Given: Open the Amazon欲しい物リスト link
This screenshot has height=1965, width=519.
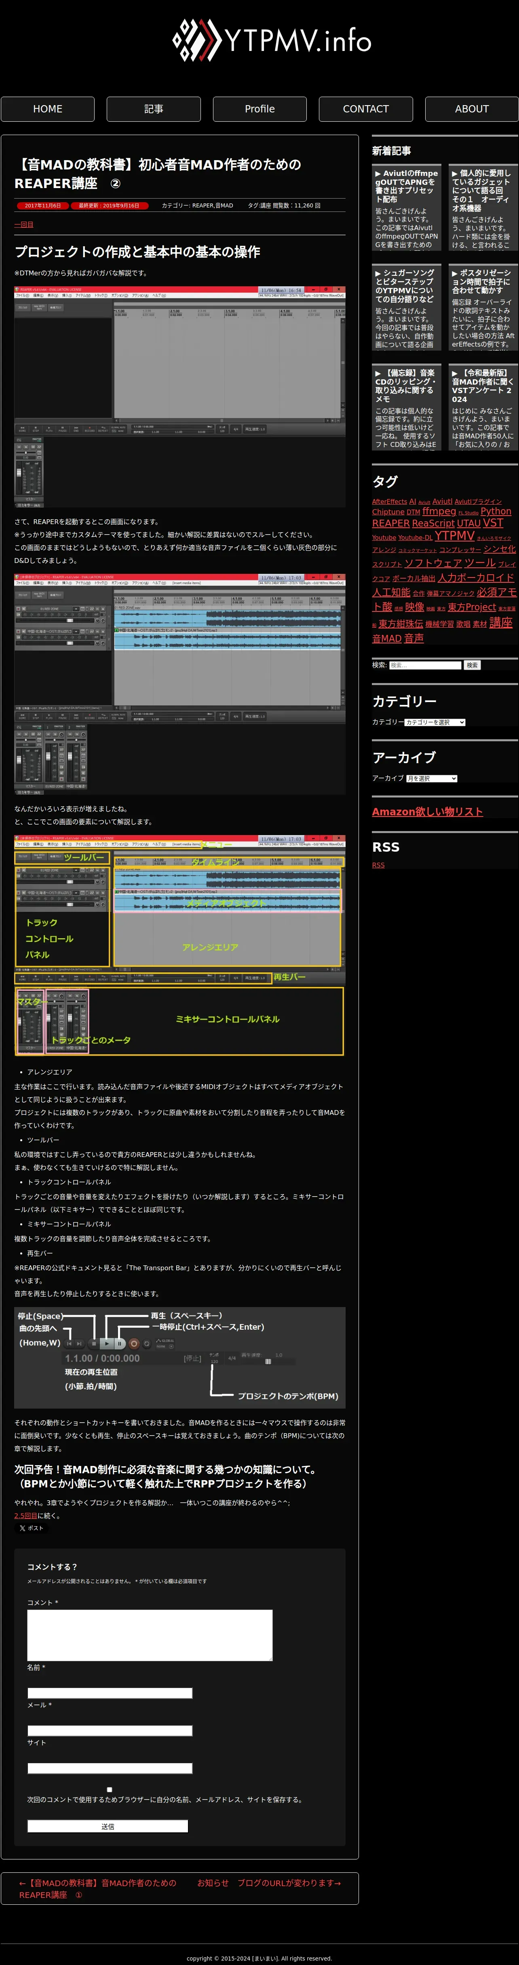Looking at the screenshot, I should [x=428, y=812].
